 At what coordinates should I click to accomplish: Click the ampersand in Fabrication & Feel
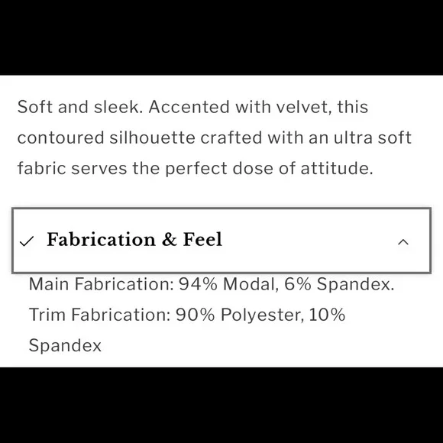point(170,240)
